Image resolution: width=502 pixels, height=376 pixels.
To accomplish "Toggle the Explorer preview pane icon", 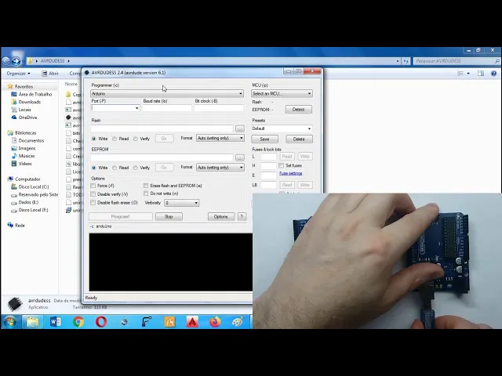I will click(481, 74).
